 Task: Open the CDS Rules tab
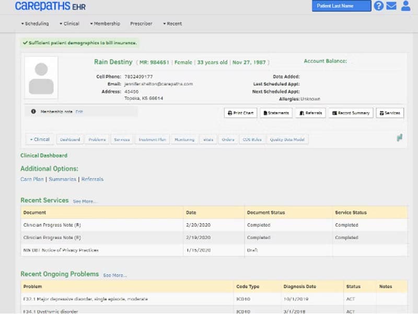(252, 139)
